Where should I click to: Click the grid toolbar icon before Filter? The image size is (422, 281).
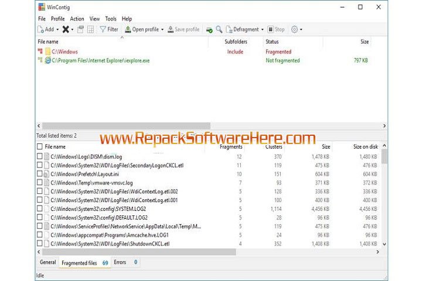(91, 29)
